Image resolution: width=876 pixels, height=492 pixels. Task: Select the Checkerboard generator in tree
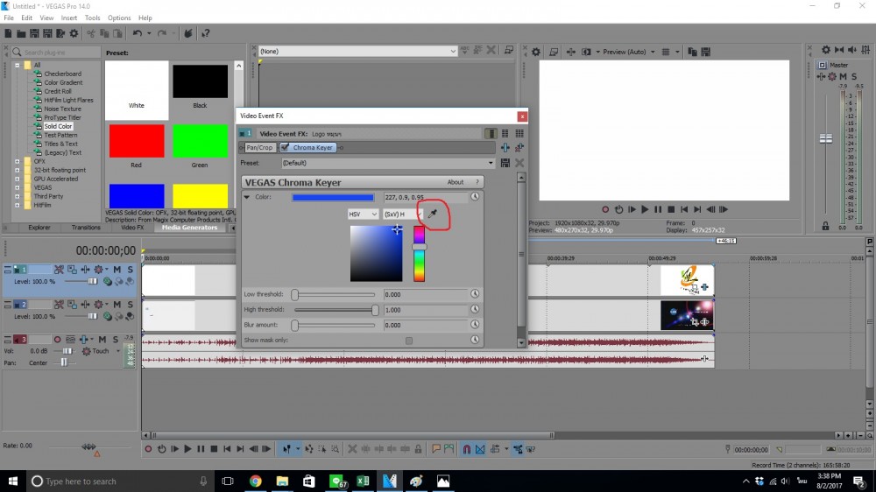point(62,74)
